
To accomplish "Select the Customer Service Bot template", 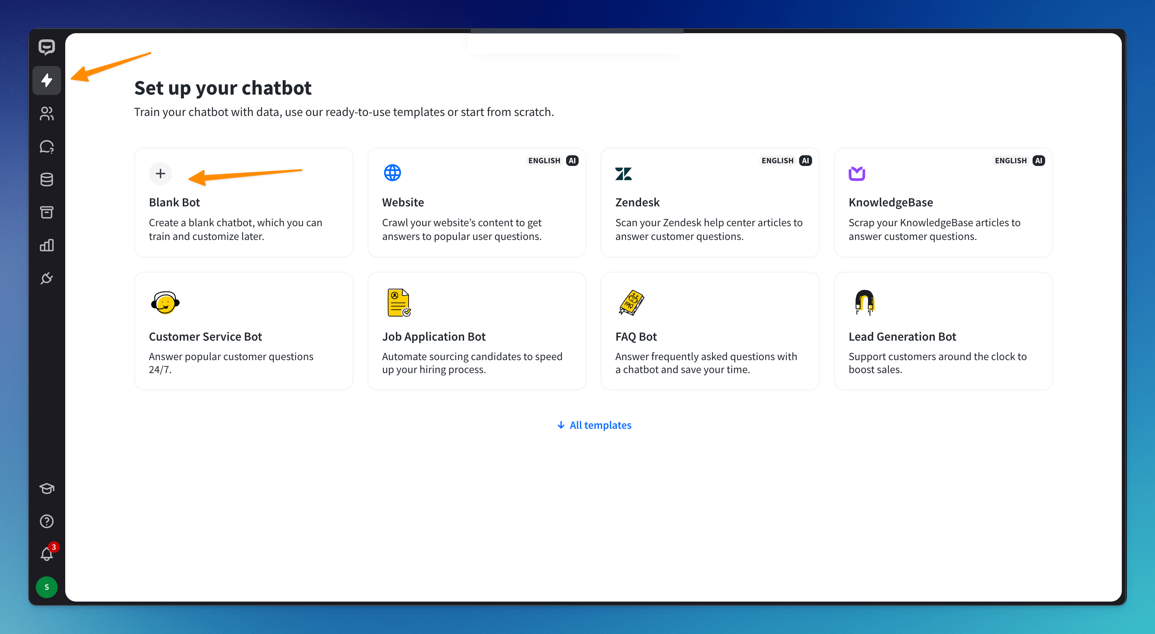I will pos(243,331).
